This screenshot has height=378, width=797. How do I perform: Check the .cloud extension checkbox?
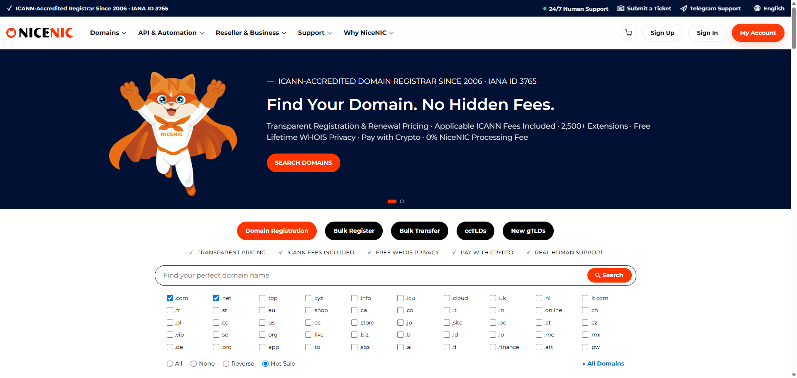click(447, 298)
